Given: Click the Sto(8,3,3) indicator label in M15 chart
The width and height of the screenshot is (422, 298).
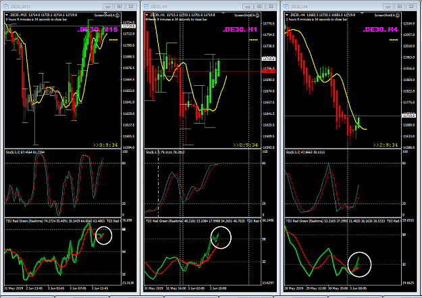Looking at the screenshot, I should [25, 152].
